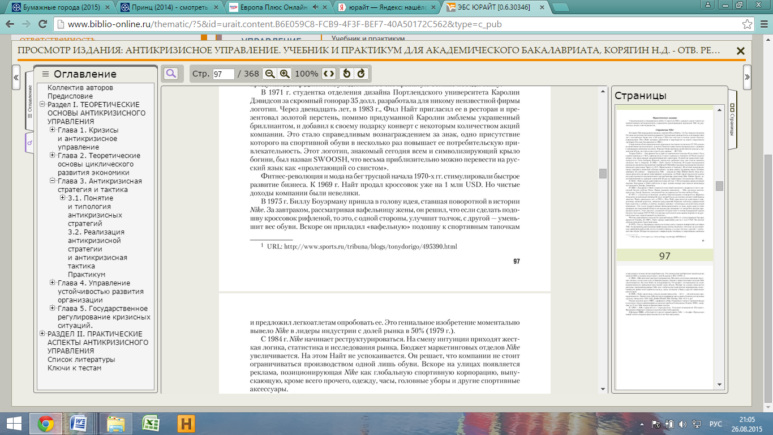Image resolution: width=773 pixels, height=435 pixels.
Task: Open Список литературы in contents
Action: (81, 360)
